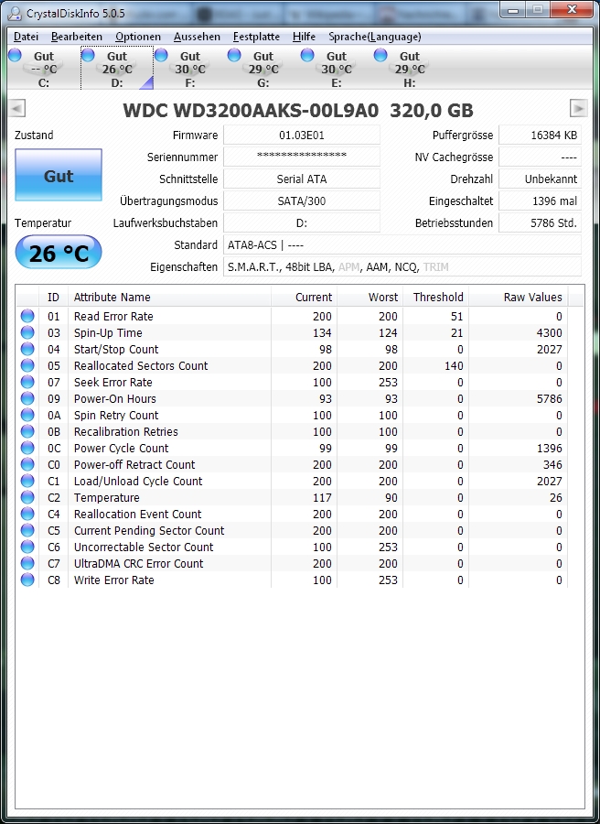Click status orb for Temperature attribute
This screenshot has width=600, height=824.
(27, 497)
